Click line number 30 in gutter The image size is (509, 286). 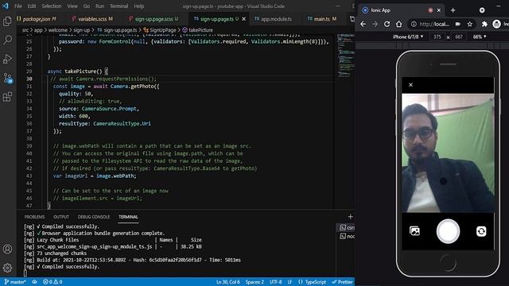pyautogui.click(x=29, y=79)
